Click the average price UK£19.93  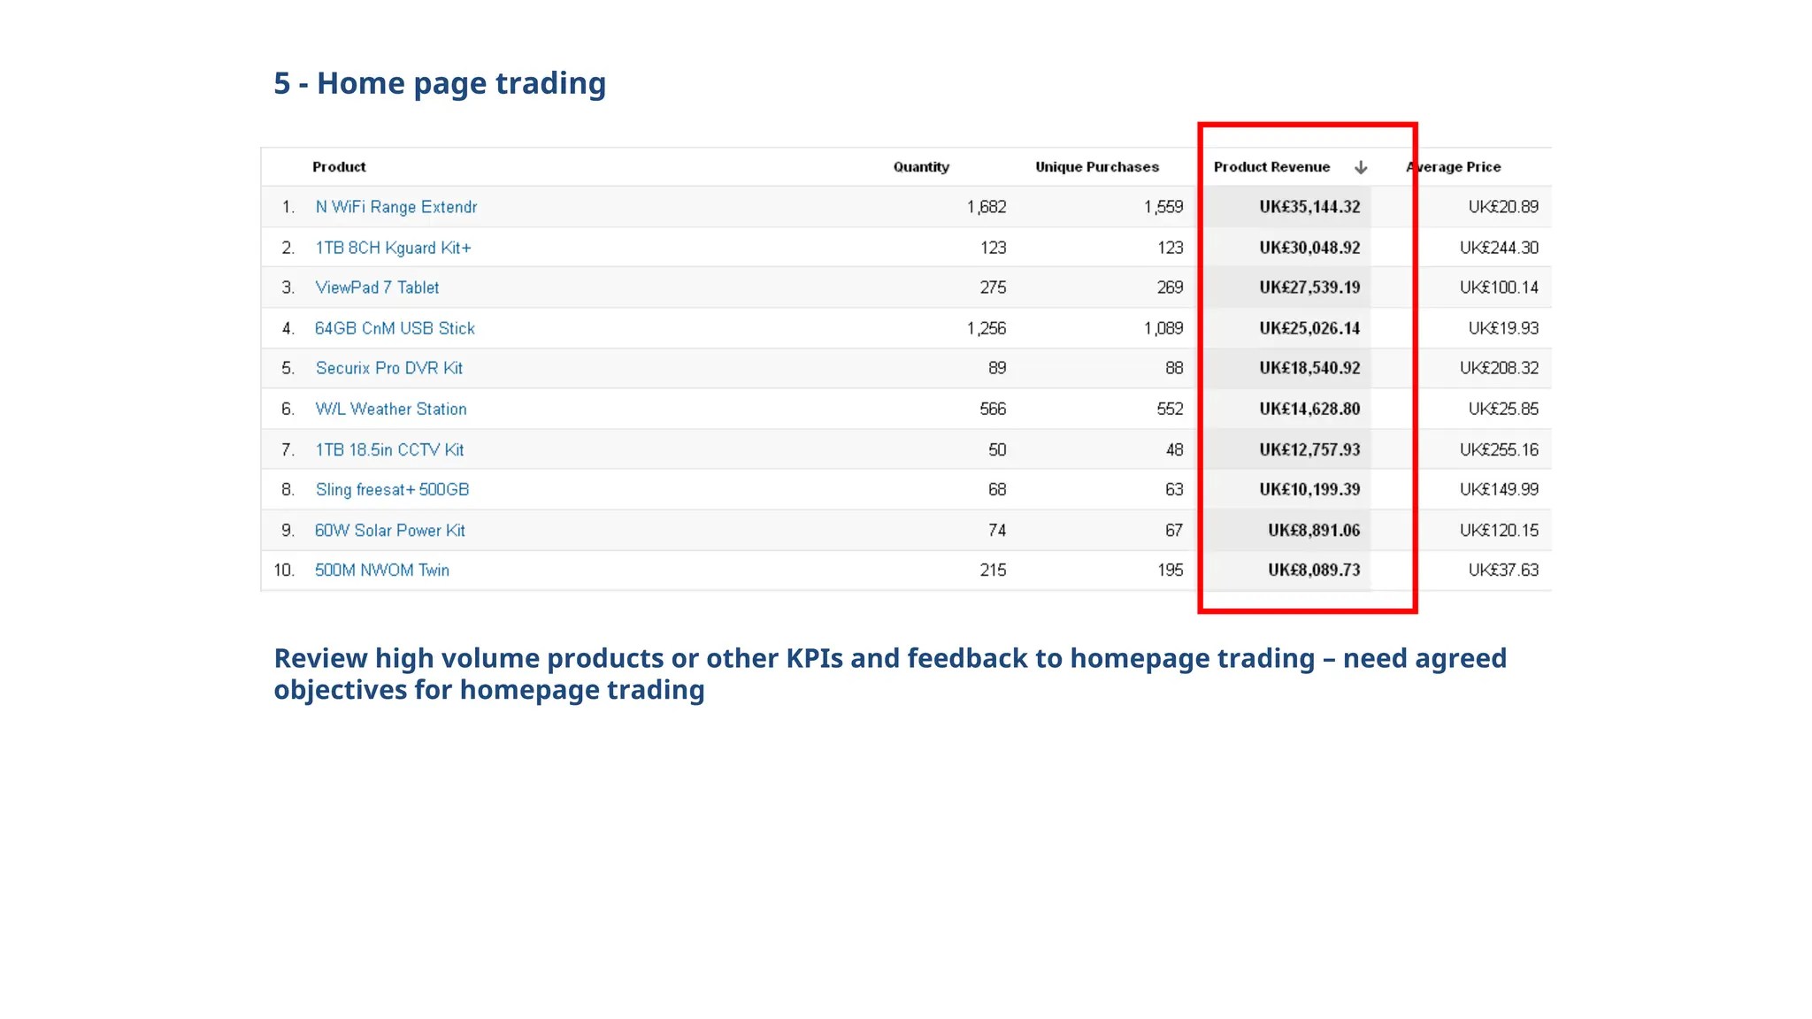pos(1503,328)
